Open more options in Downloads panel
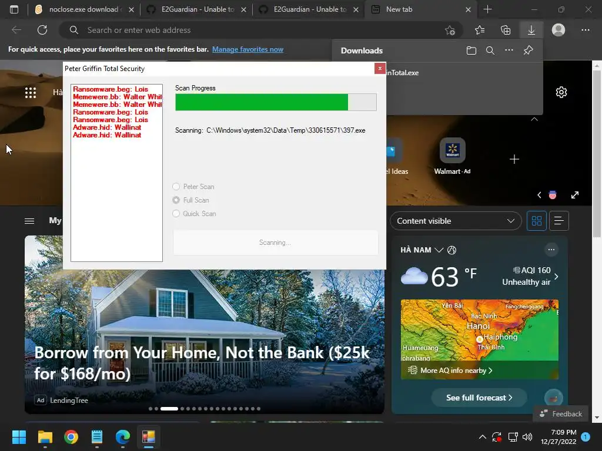This screenshot has height=451, width=602. click(509, 50)
